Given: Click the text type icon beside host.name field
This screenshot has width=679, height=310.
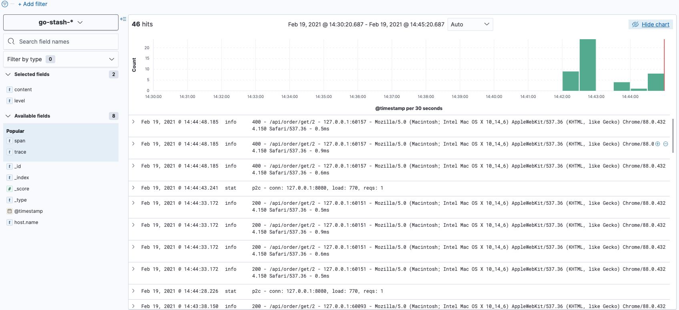Looking at the screenshot, I should pyautogui.click(x=10, y=222).
